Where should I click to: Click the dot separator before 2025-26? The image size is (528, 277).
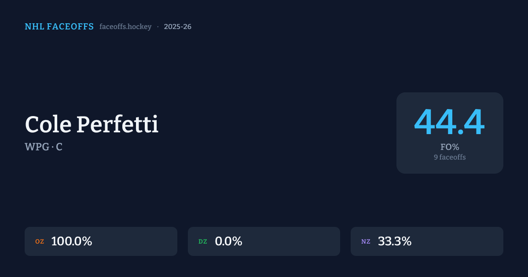point(158,27)
